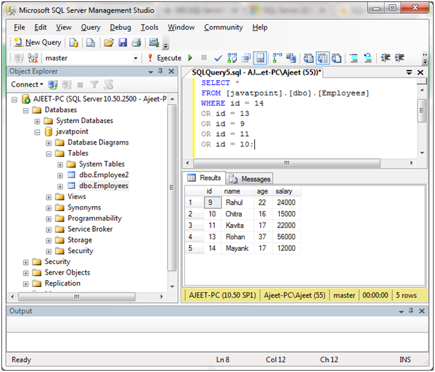435x372 pixels.
Task: Click the Database Engine Query icon
Action: tap(73, 43)
